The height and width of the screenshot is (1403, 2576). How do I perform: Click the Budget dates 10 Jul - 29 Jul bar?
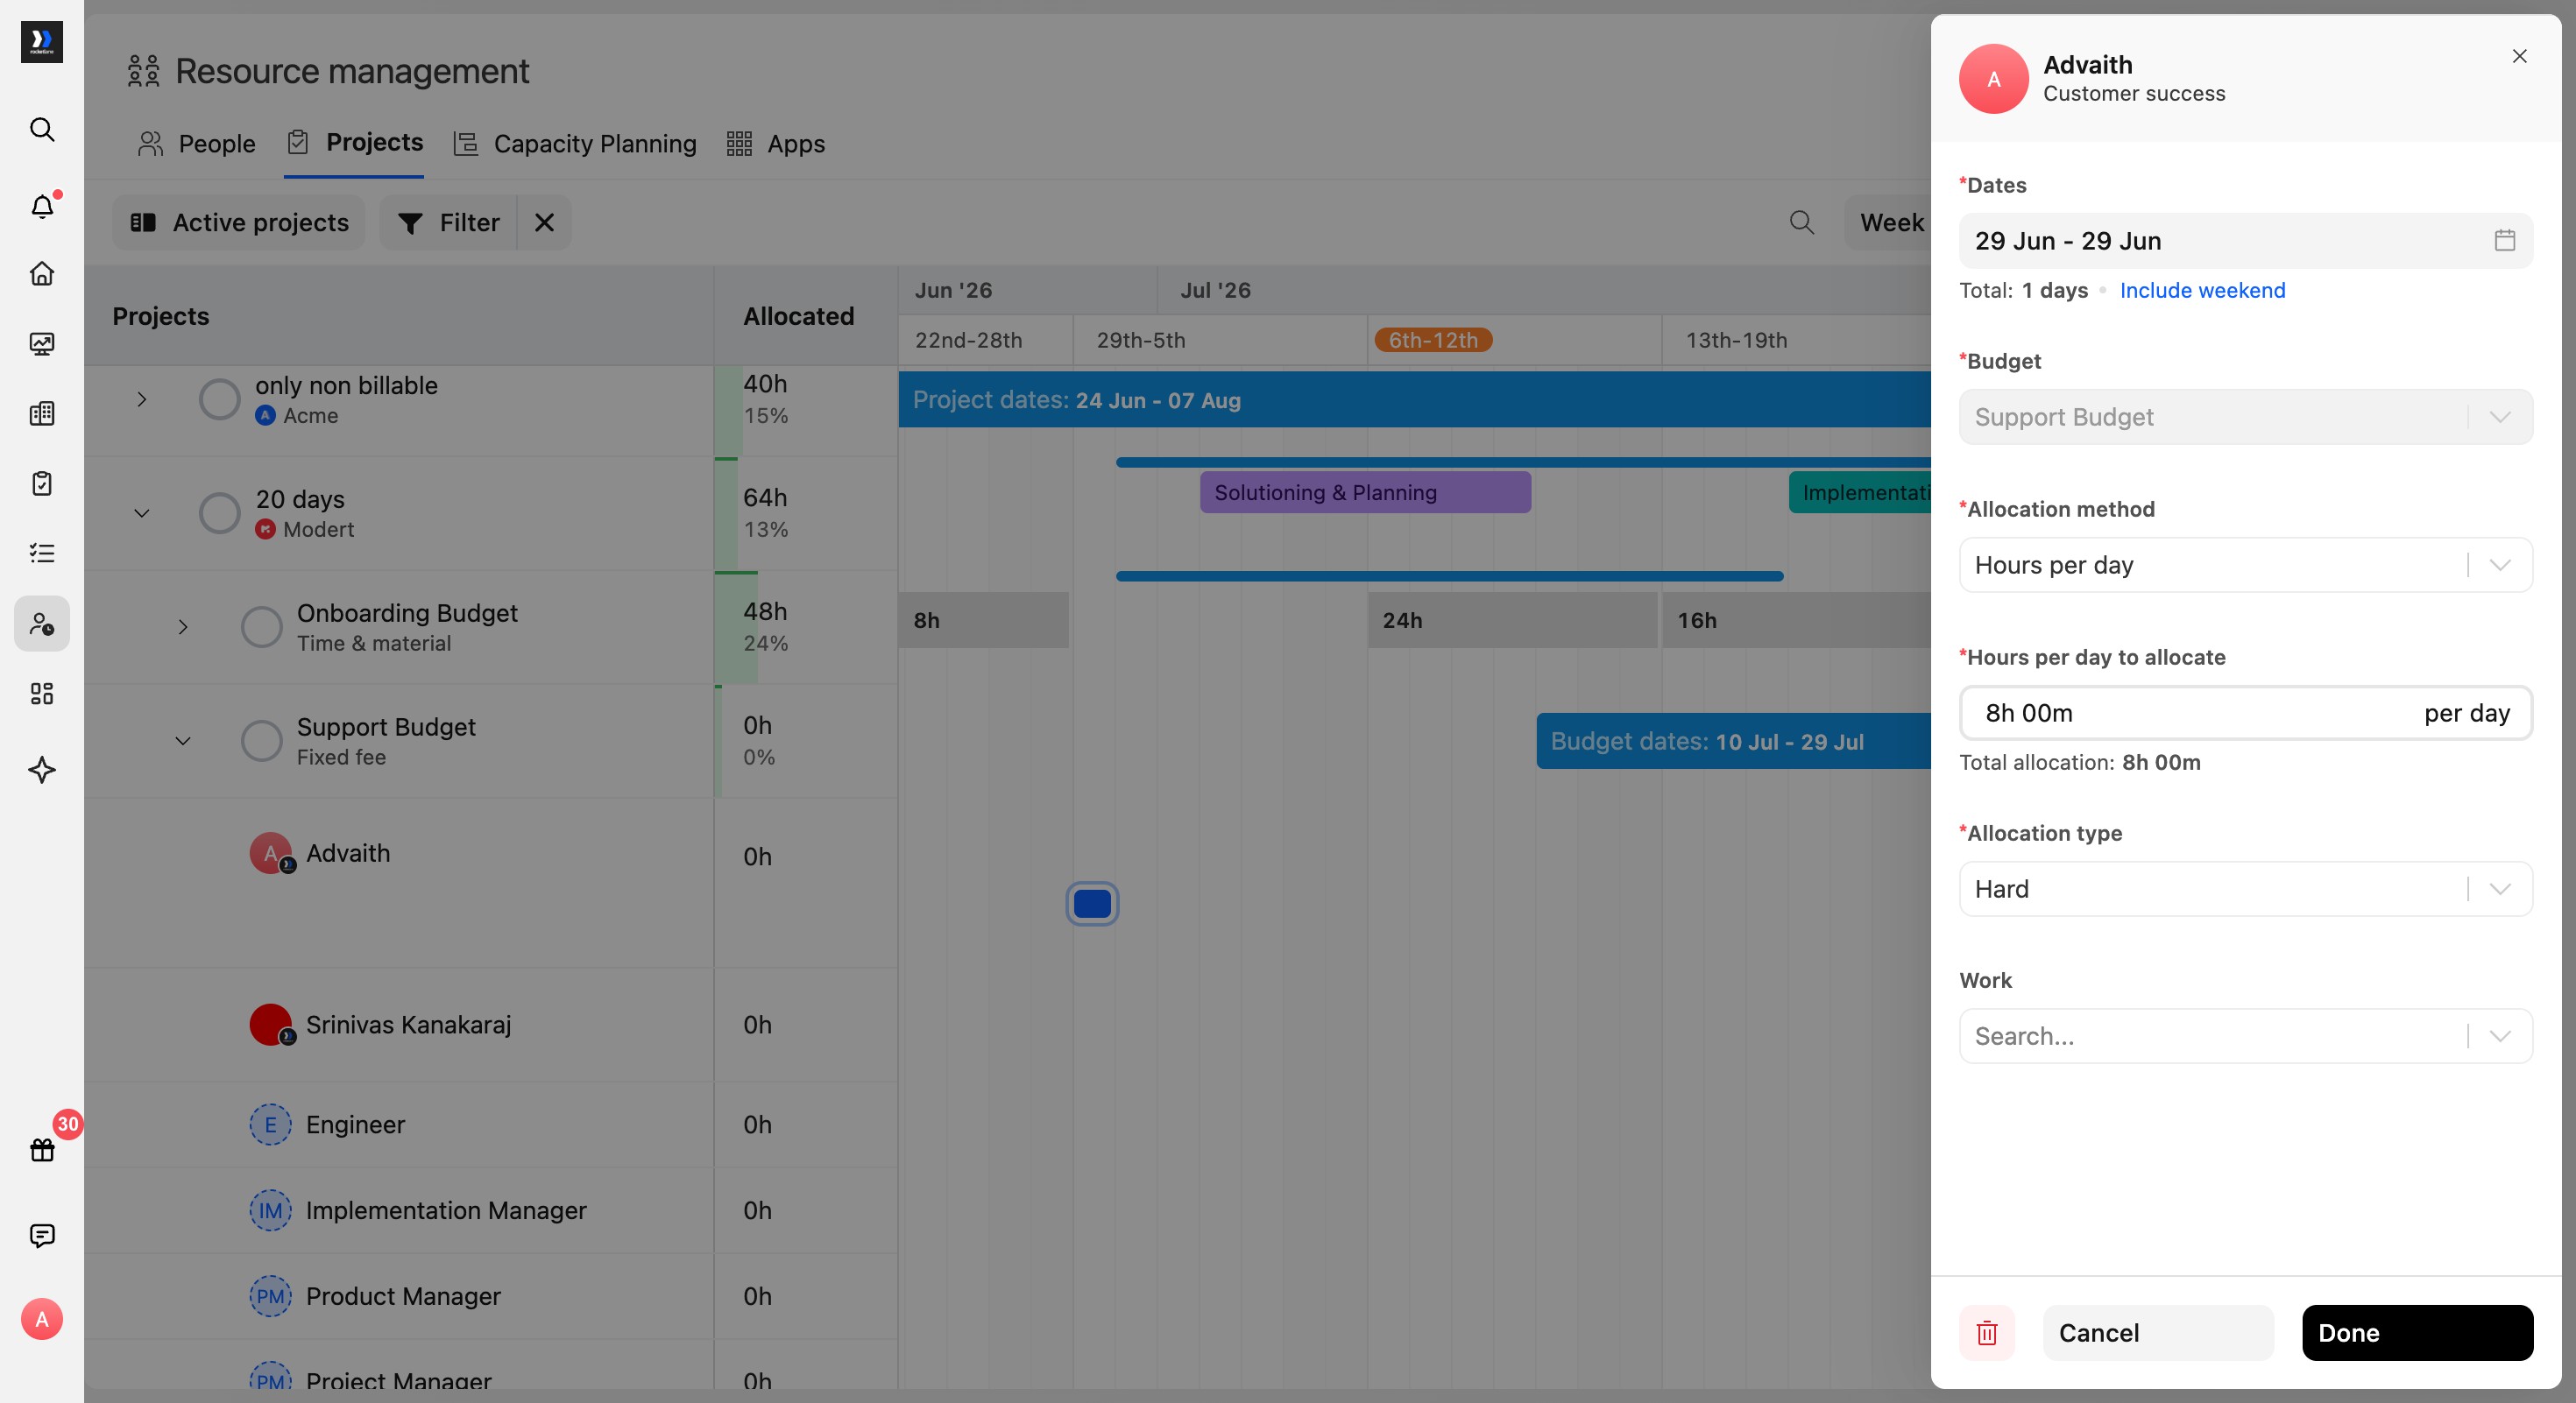coord(1733,741)
